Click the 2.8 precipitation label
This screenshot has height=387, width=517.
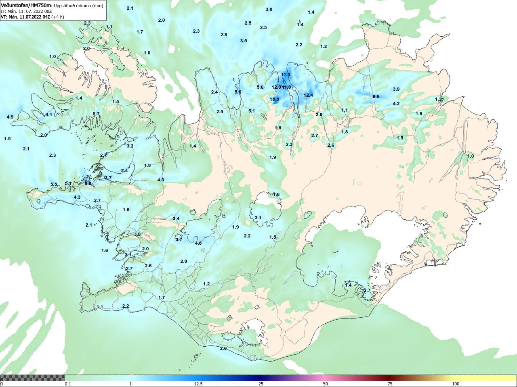click(x=224, y=35)
